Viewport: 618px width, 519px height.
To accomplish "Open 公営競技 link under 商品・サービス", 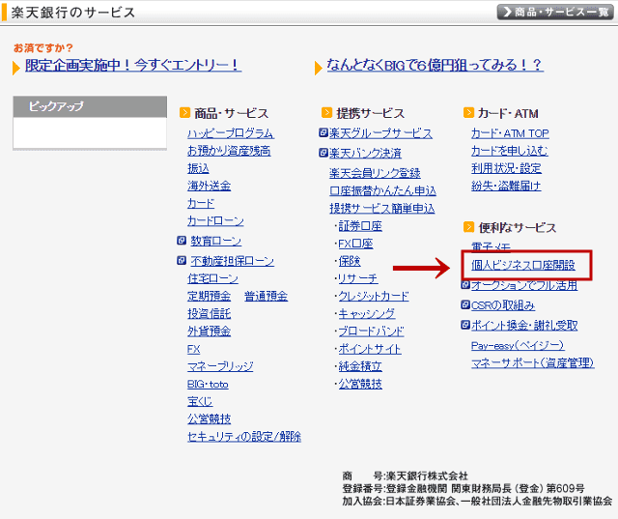I will click(209, 418).
